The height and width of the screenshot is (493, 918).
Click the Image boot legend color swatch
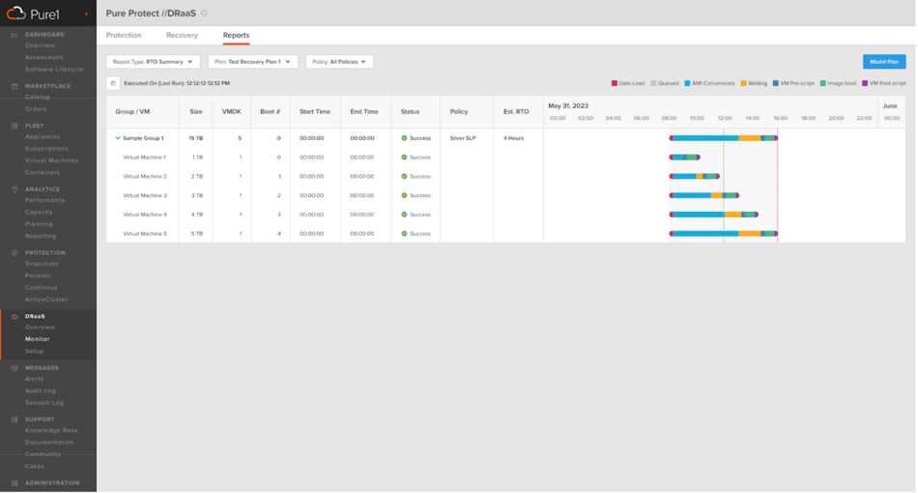[822, 83]
